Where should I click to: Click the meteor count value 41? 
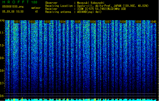click(x=37, y=12)
